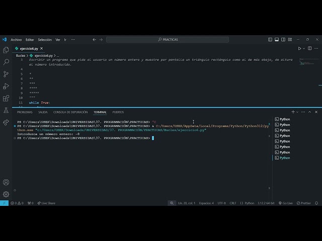The image size is (322, 241).
Task: Switch to the PROBLEMAS panel tab
Action: (x=25, y=112)
